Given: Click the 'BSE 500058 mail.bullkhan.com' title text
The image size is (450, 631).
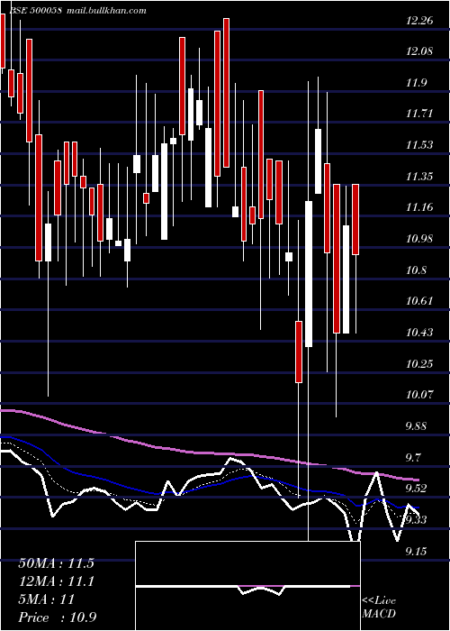Looking at the screenshot, I should click(x=77, y=11).
